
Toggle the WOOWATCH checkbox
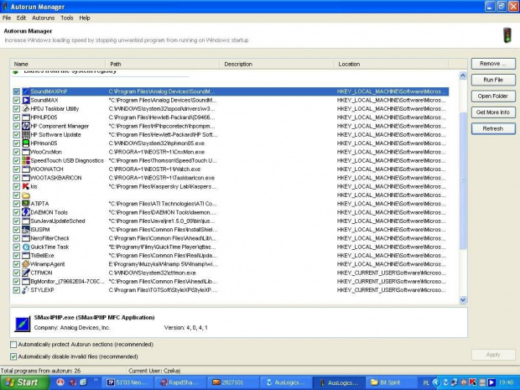click(x=16, y=169)
